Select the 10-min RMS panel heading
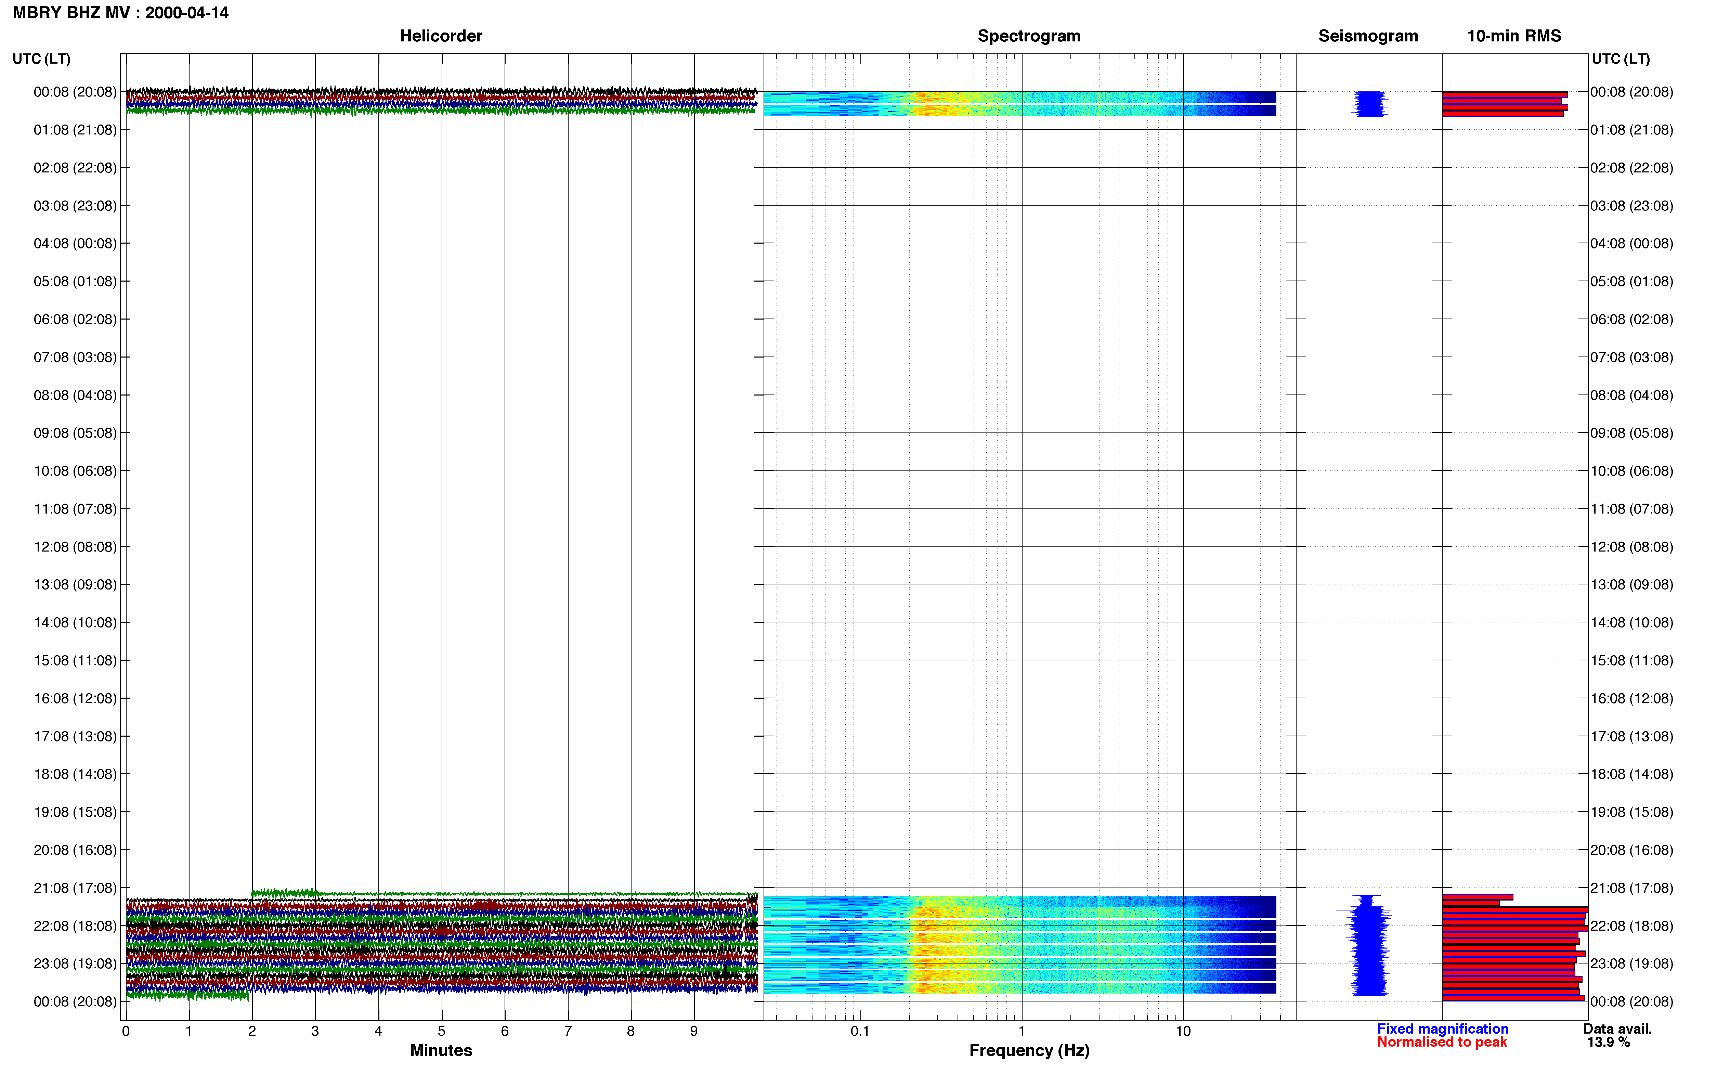 tap(1514, 36)
